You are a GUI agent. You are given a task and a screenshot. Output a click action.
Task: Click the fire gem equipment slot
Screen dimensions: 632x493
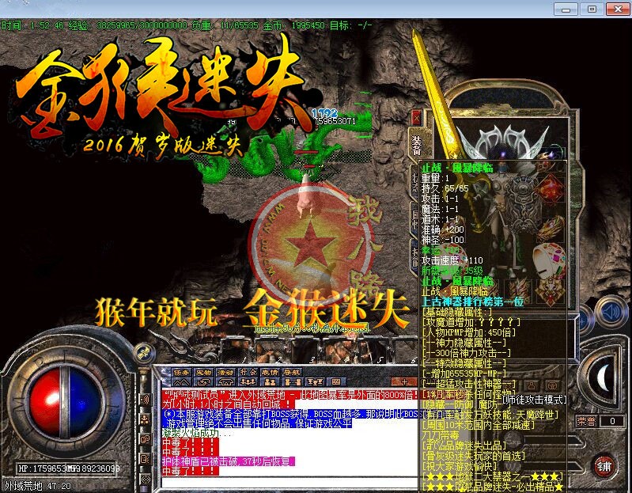(550, 188)
